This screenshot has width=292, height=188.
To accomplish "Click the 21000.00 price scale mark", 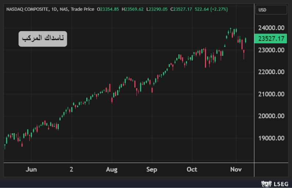I will click(271, 94).
